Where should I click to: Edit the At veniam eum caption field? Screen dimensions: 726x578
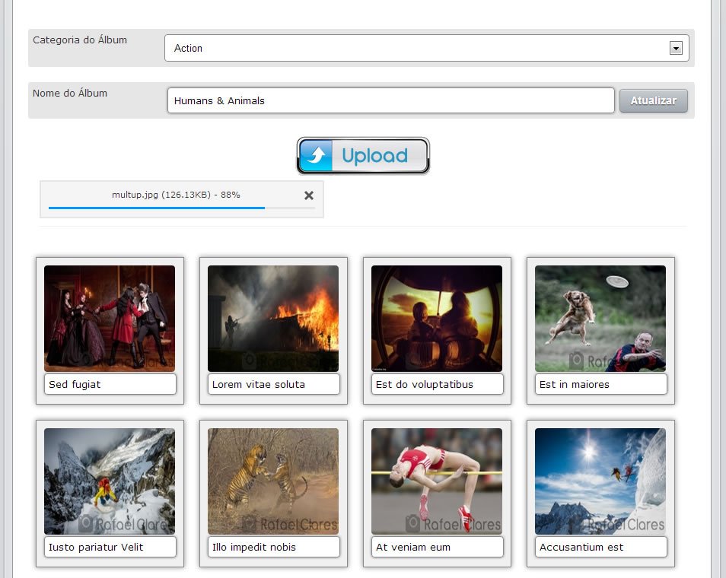(437, 547)
